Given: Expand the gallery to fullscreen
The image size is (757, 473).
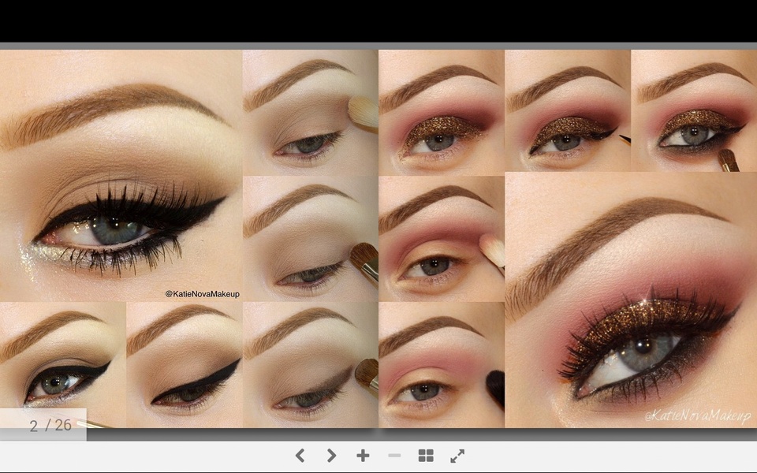Looking at the screenshot, I should point(457,455).
